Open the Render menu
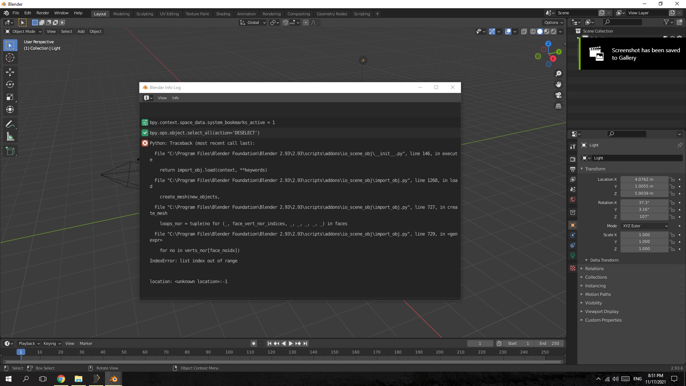Screen dimensions: 686x386 [43, 13]
